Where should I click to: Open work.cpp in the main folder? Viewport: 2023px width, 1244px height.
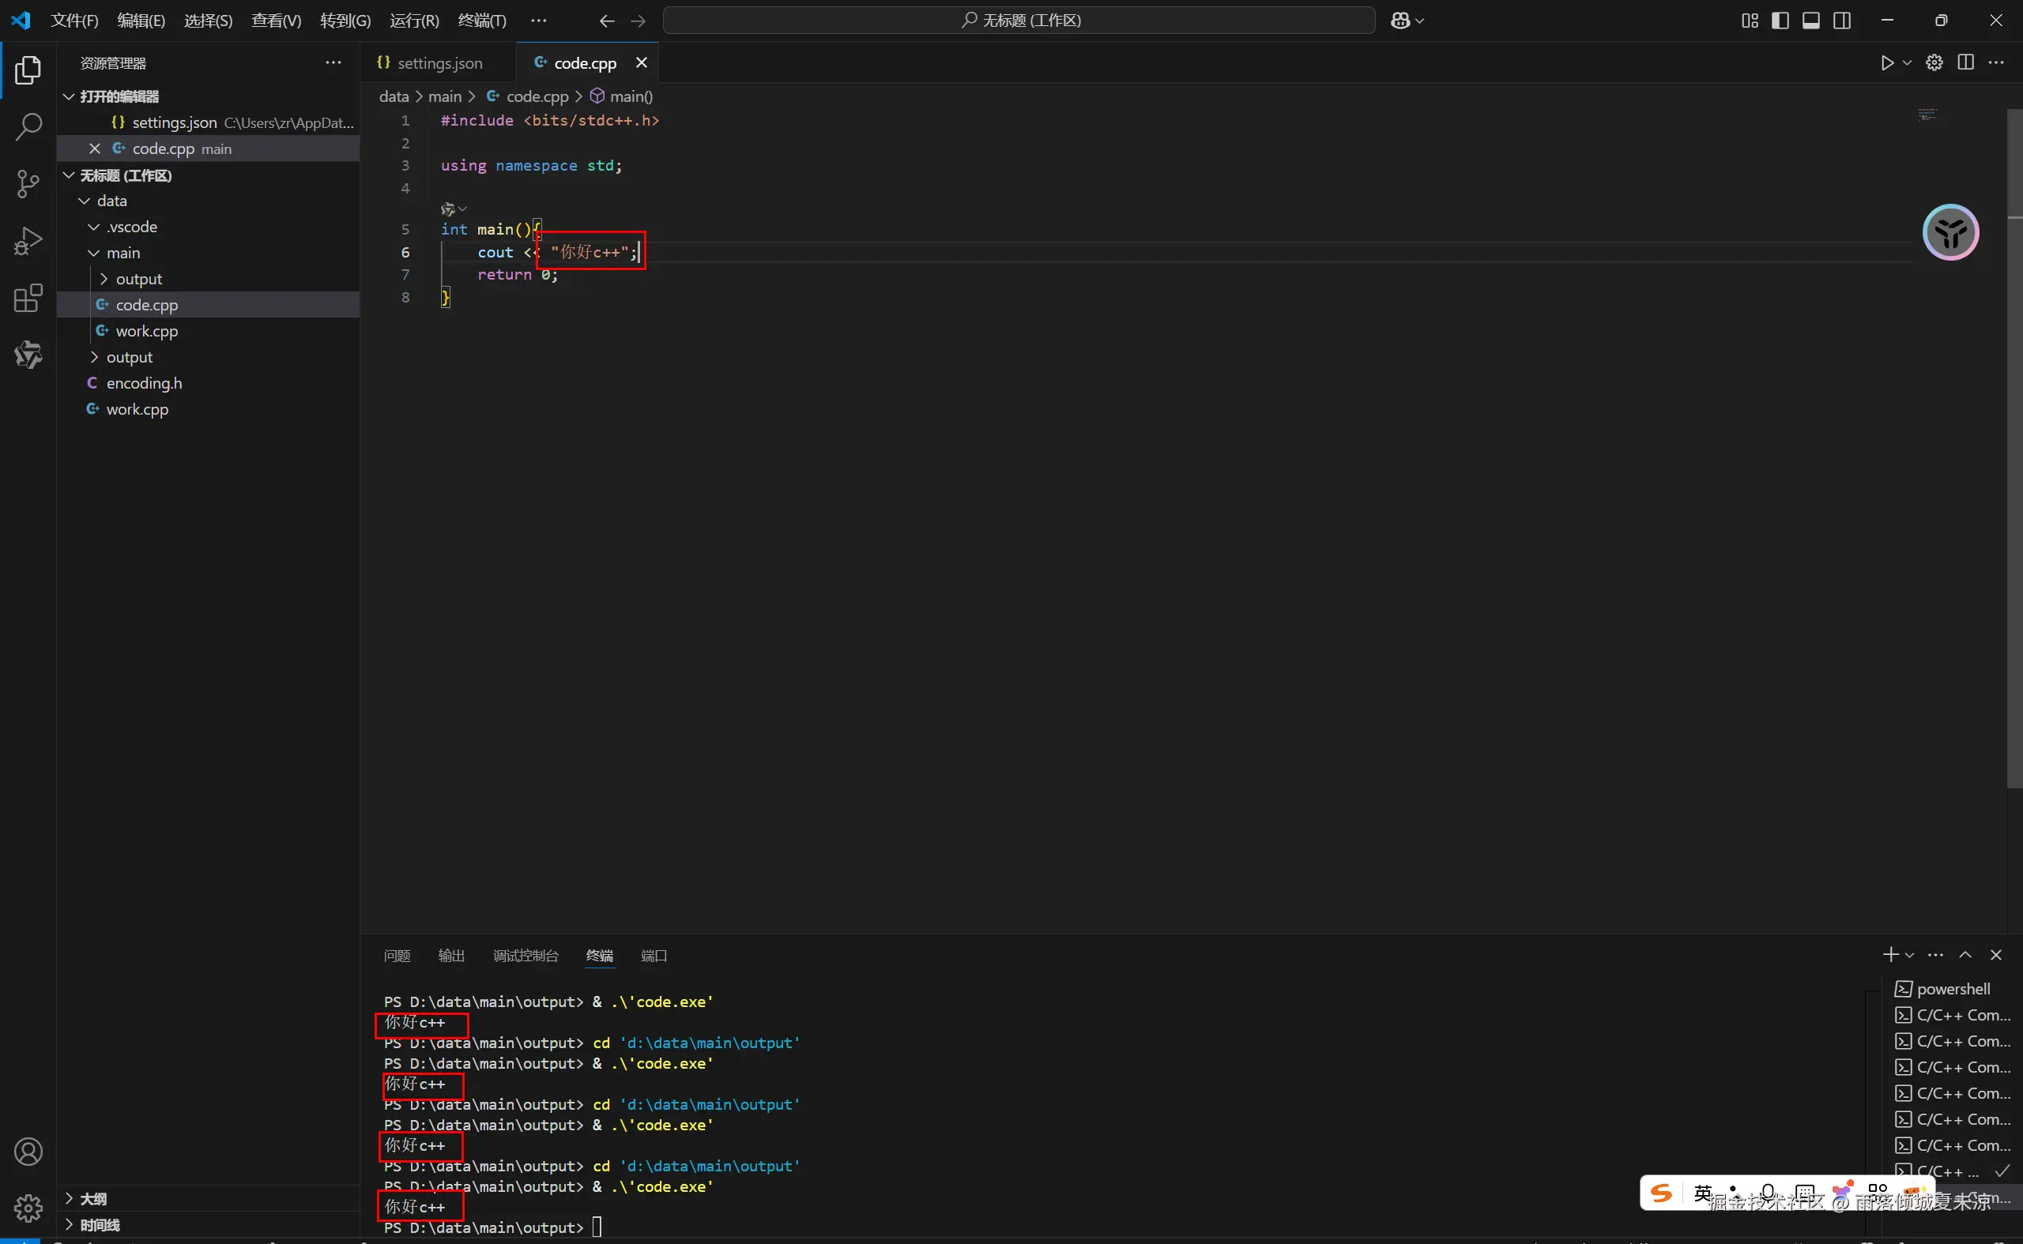coord(146,331)
